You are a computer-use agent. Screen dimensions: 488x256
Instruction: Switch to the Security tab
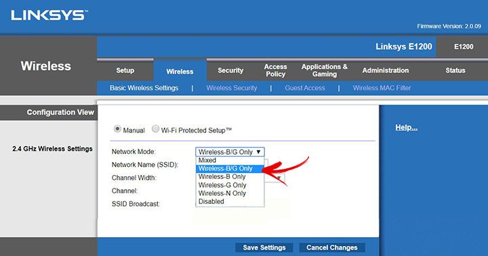pyautogui.click(x=230, y=70)
